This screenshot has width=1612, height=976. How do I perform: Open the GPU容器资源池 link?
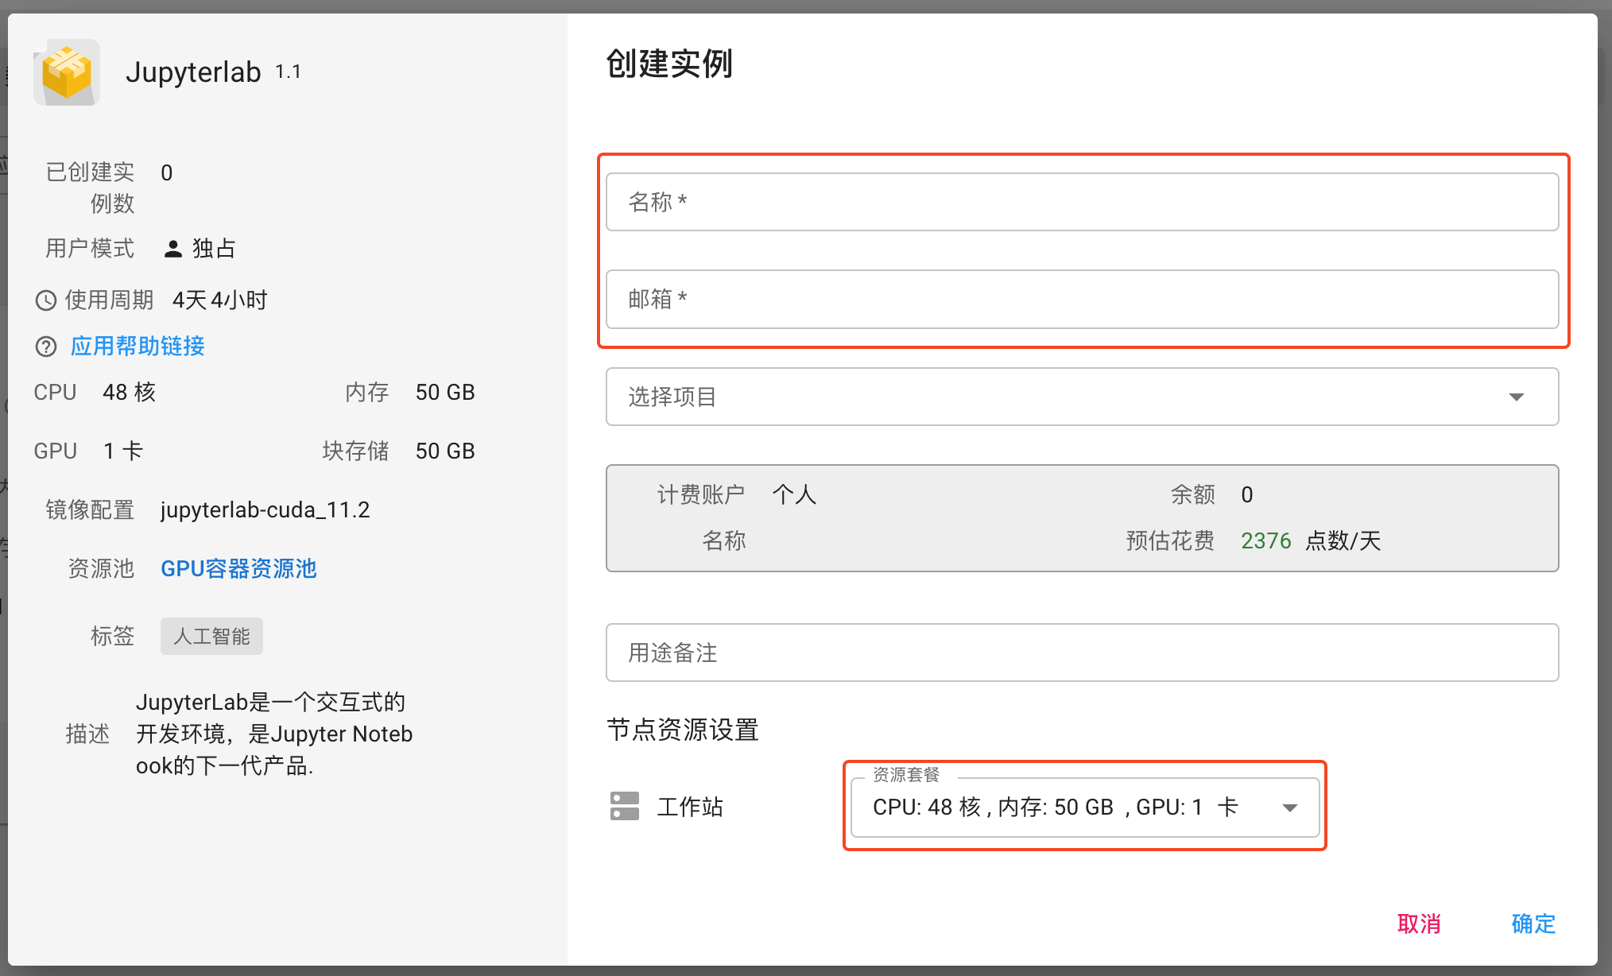[x=238, y=568]
